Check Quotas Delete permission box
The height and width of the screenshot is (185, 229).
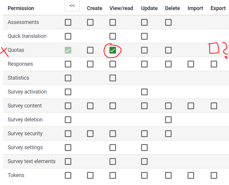point(168,50)
